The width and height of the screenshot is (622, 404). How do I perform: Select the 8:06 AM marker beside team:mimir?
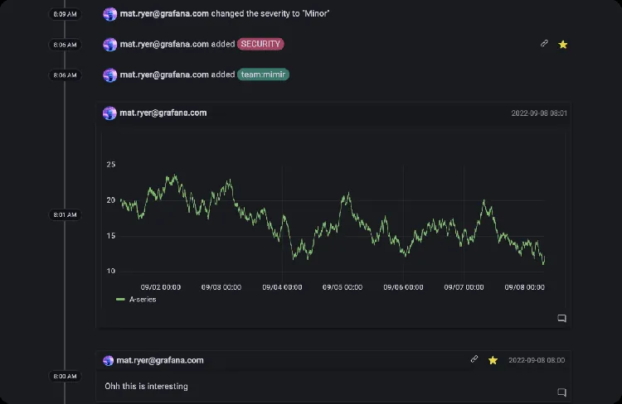[x=65, y=75]
